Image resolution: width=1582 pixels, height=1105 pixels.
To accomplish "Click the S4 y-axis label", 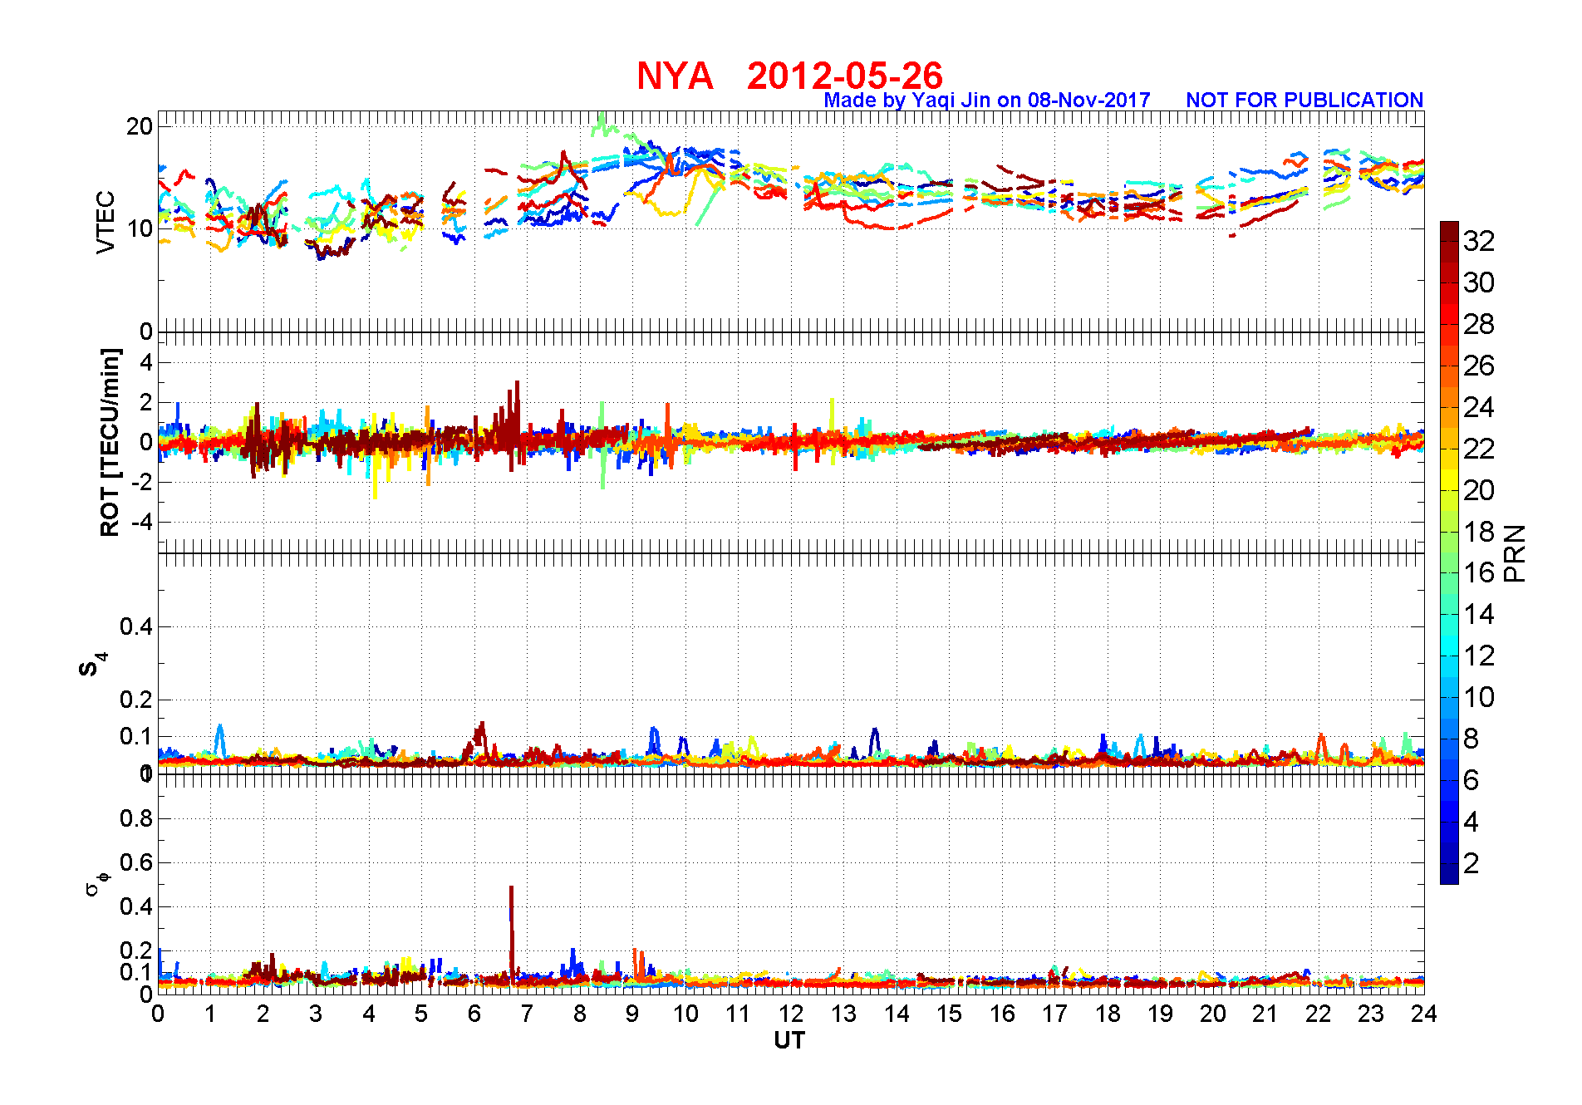I will [92, 665].
